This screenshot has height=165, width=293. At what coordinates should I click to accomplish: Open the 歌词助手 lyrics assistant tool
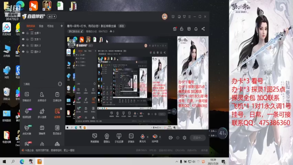coord(57,130)
